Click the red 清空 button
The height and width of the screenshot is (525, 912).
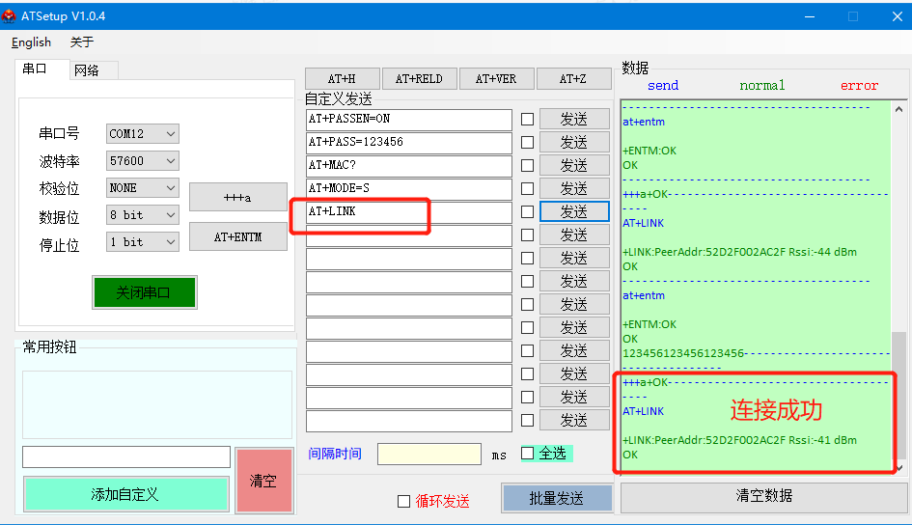click(263, 481)
